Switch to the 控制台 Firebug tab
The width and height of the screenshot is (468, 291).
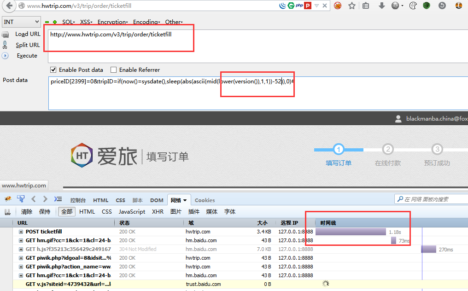pos(78,200)
